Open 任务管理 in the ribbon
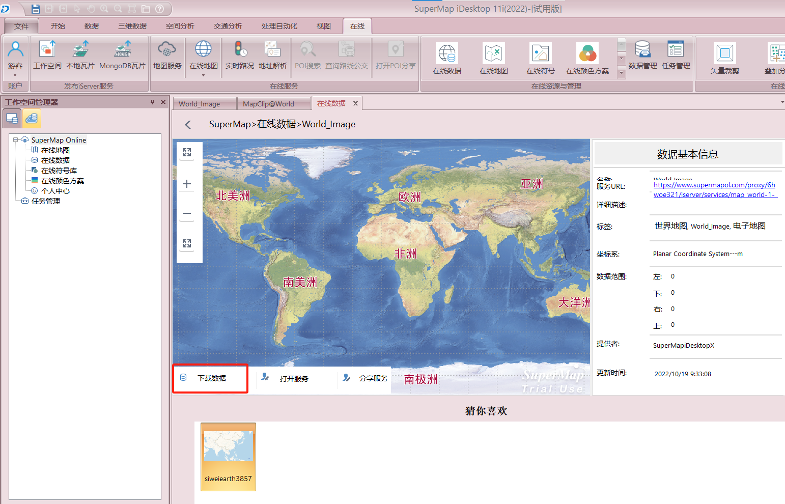The height and width of the screenshot is (504, 785). [x=676, y=55]
